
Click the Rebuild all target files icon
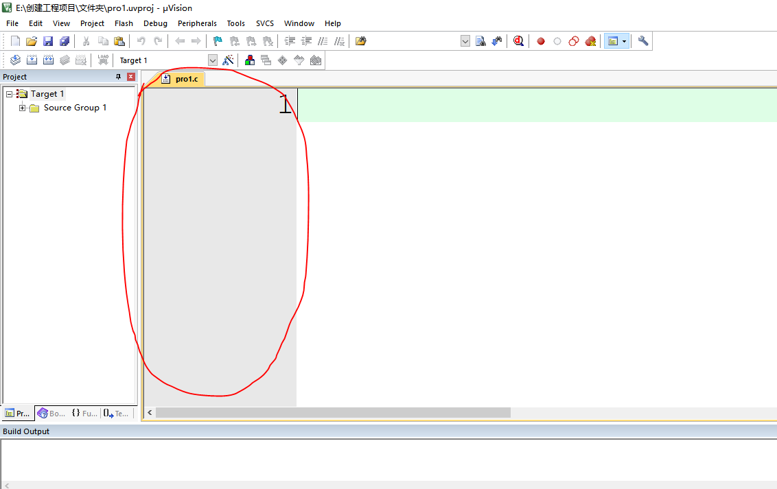pos(48,60)
